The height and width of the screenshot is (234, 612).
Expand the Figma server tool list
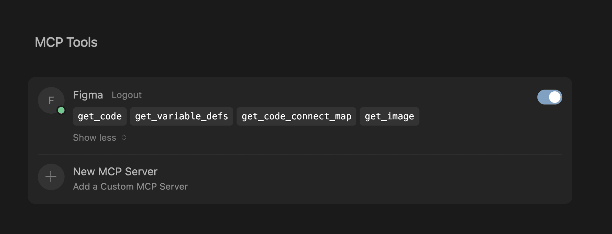pos(99,138)
